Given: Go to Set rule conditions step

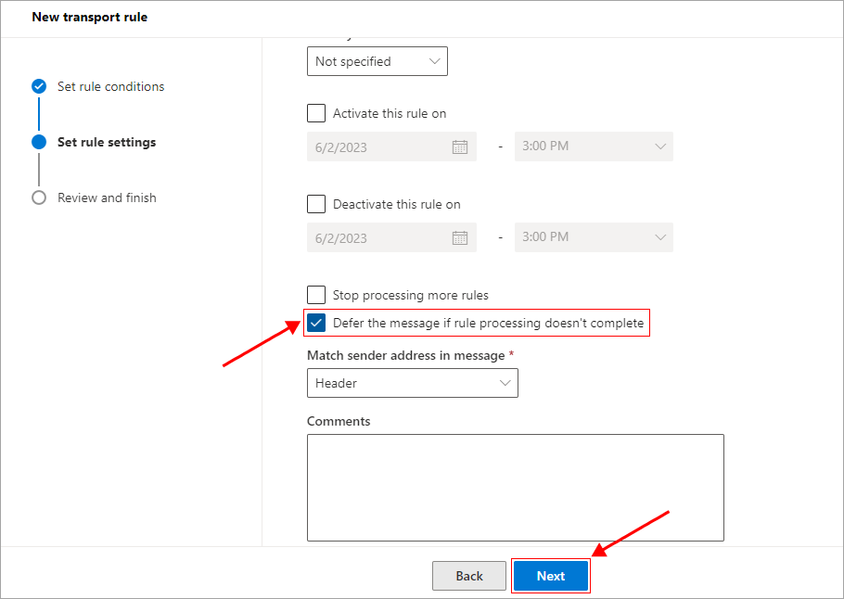Looking at the screenshot, I should pyautogui.click(x=110, y=86).
